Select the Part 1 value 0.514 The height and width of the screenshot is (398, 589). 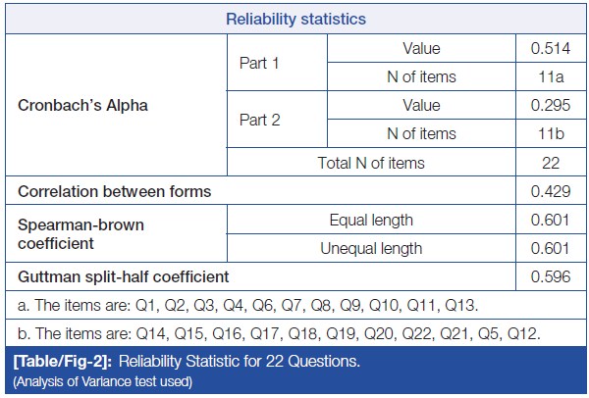click(551, 48)
